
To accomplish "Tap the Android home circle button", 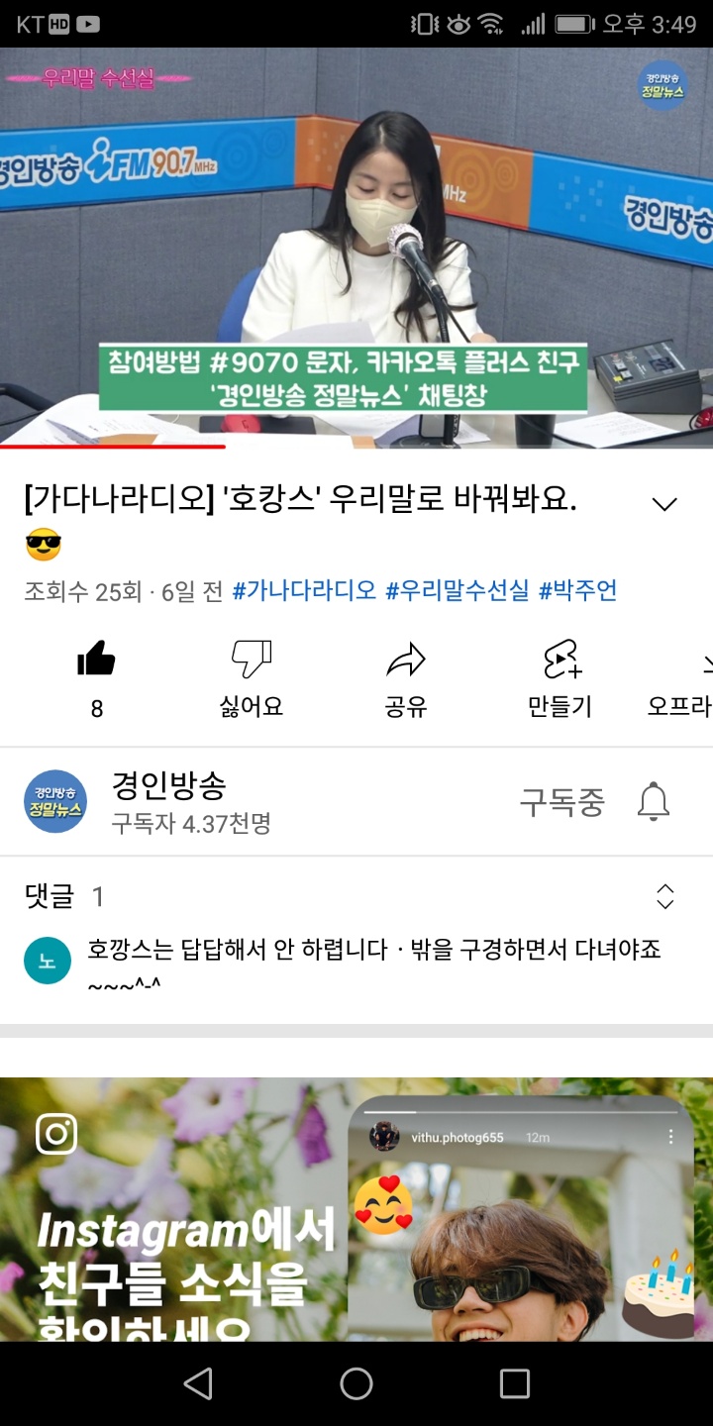I will (x=356, y=1383).
